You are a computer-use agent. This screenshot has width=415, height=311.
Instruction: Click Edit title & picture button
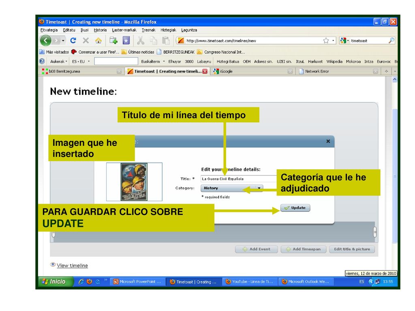[352, 249]
